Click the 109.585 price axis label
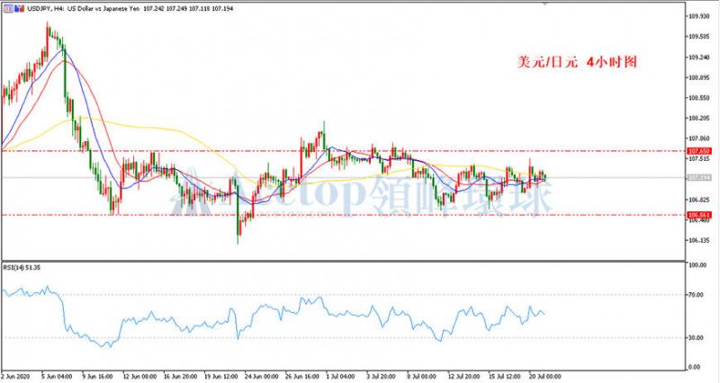Viewport: 720px width, 383px height. pos(698,37)
